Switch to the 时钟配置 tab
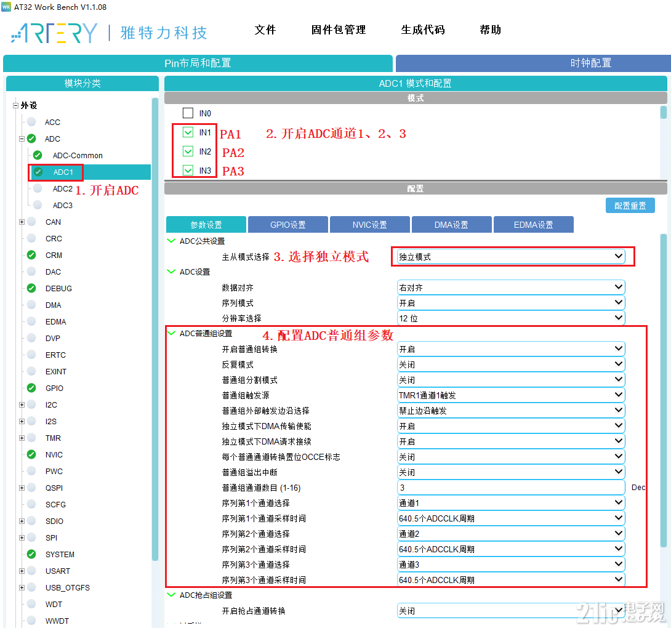This screenshot has height=628, width=671. point(533,63)
